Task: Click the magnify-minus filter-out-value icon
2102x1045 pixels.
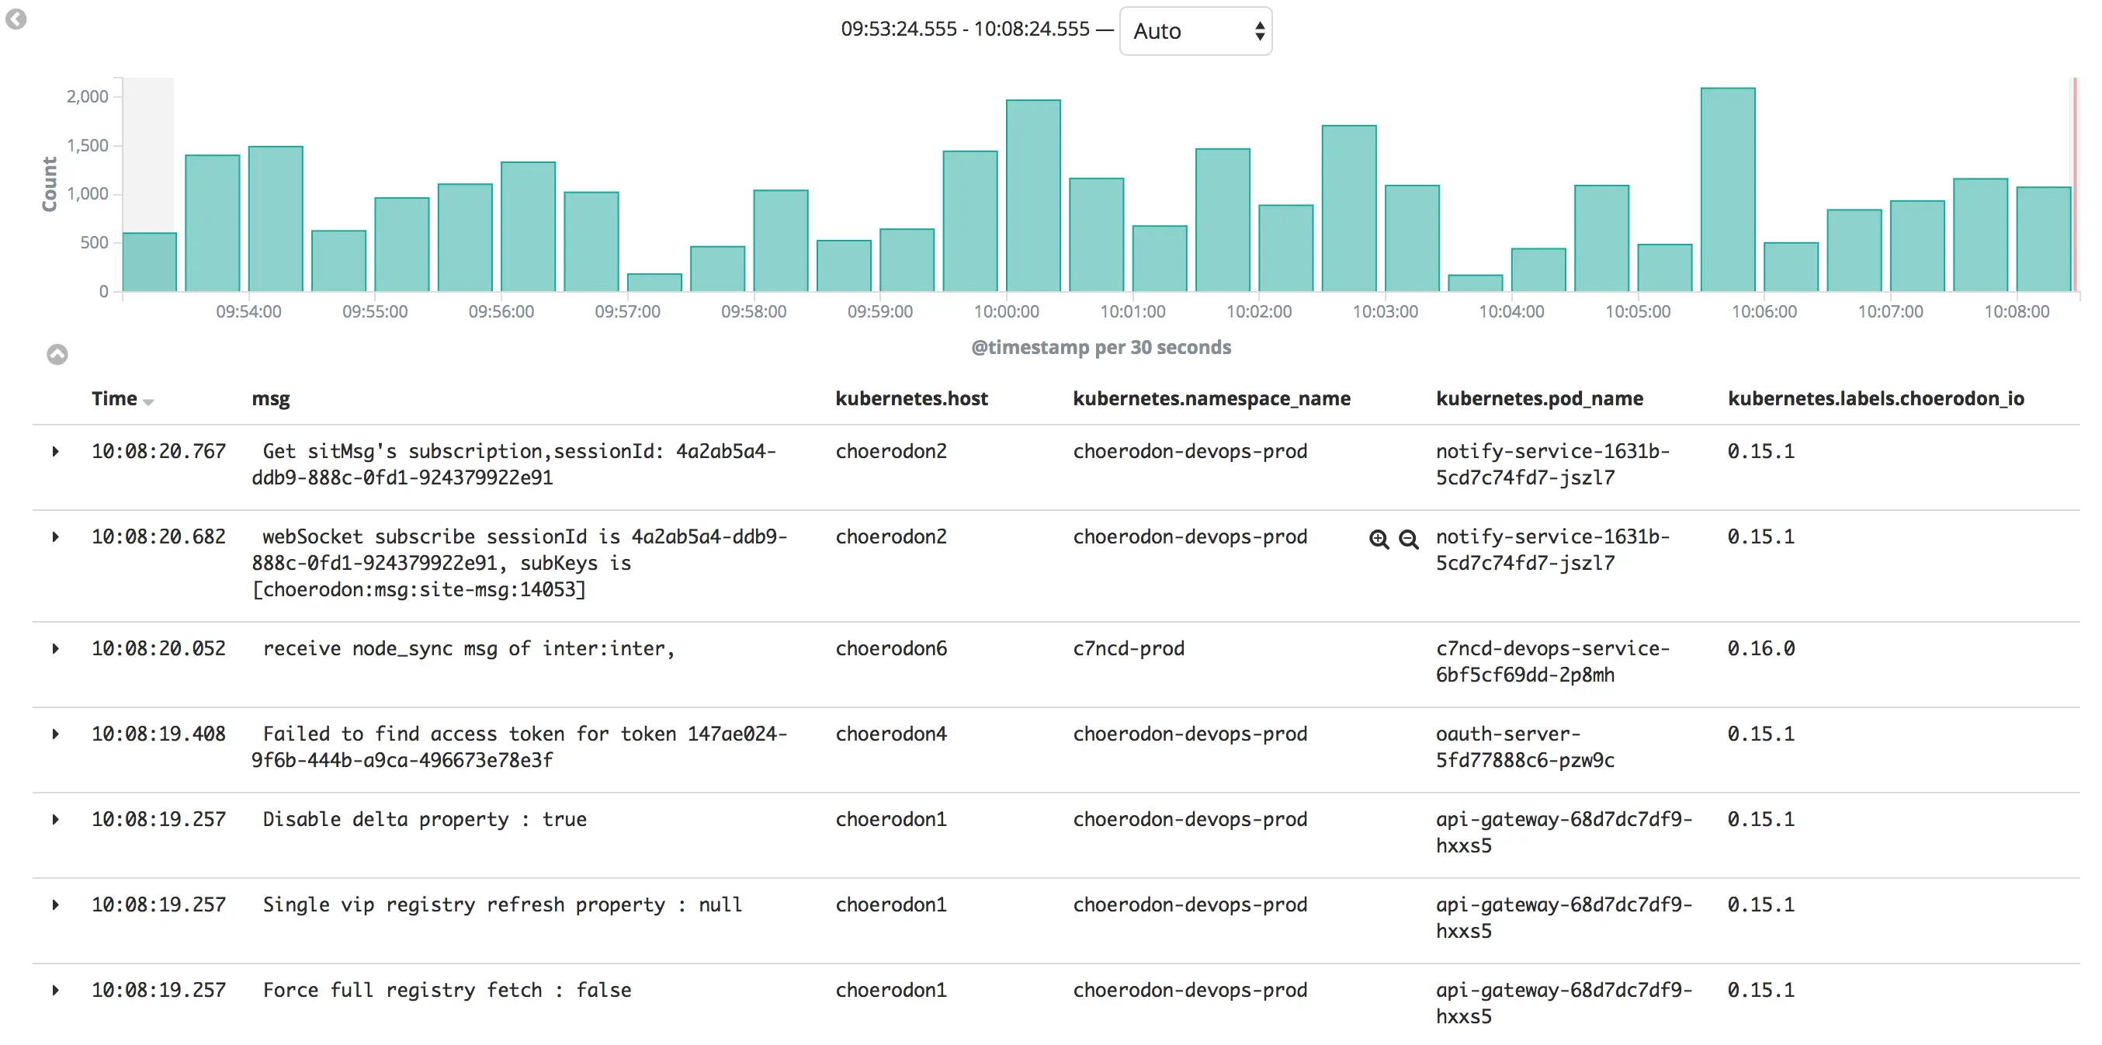Action: [x=1408, y=539]
